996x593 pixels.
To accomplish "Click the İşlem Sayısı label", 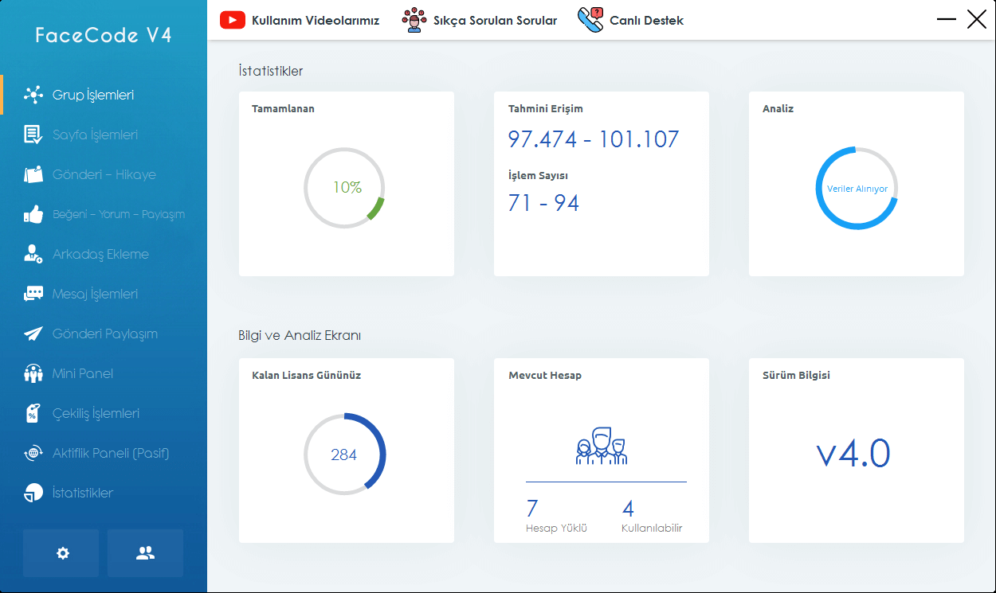I will [x=538, y=176].
